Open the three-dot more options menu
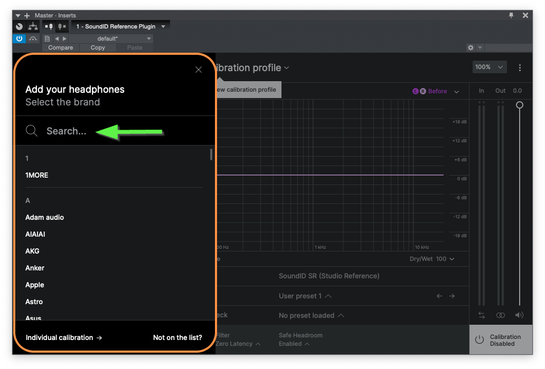The height and width of the screenshot is (369, 545). (520, 67)
